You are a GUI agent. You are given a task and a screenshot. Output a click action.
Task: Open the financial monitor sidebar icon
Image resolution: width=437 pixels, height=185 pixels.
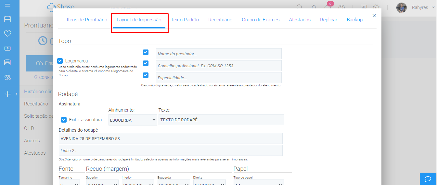coord(7,48)
